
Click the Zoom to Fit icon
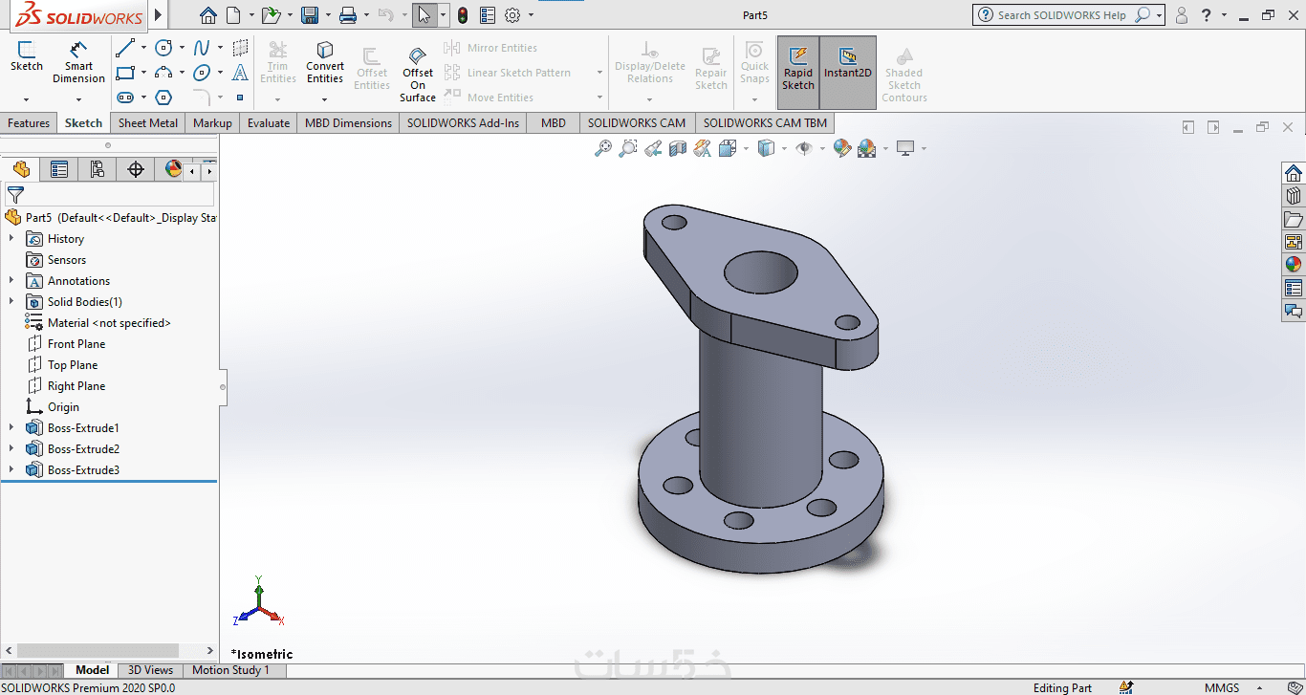[x=603, y=148]
